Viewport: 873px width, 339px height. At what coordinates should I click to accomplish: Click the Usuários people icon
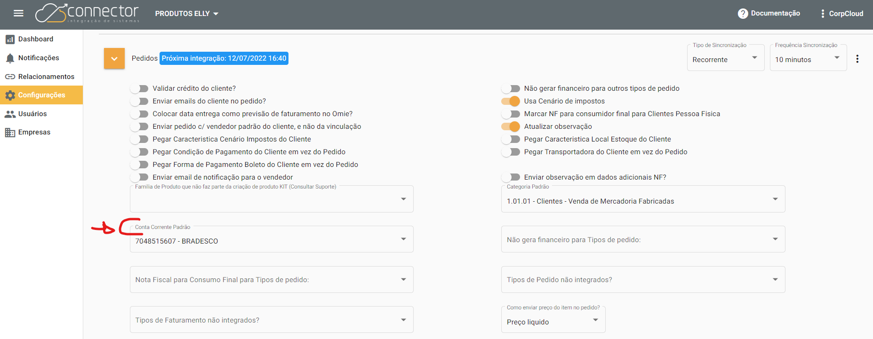click(10, 114)
